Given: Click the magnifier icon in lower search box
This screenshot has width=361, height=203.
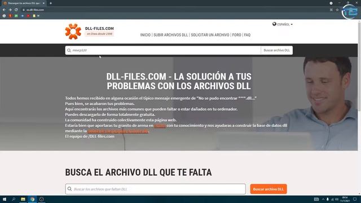Looking at the screenshot, I should 69,189.
